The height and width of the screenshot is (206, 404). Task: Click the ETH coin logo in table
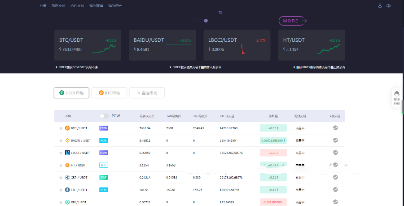67,190
